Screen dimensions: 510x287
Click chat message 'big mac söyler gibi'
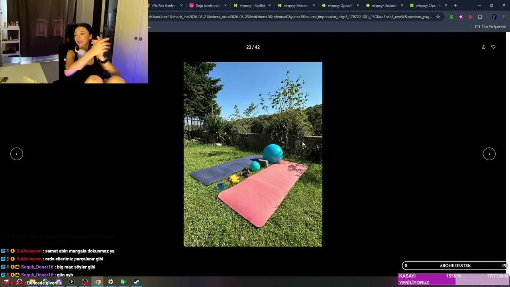(x=76, y=267)
